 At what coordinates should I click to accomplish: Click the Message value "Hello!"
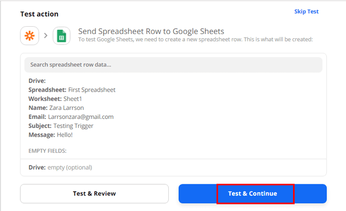coord(64,135)
